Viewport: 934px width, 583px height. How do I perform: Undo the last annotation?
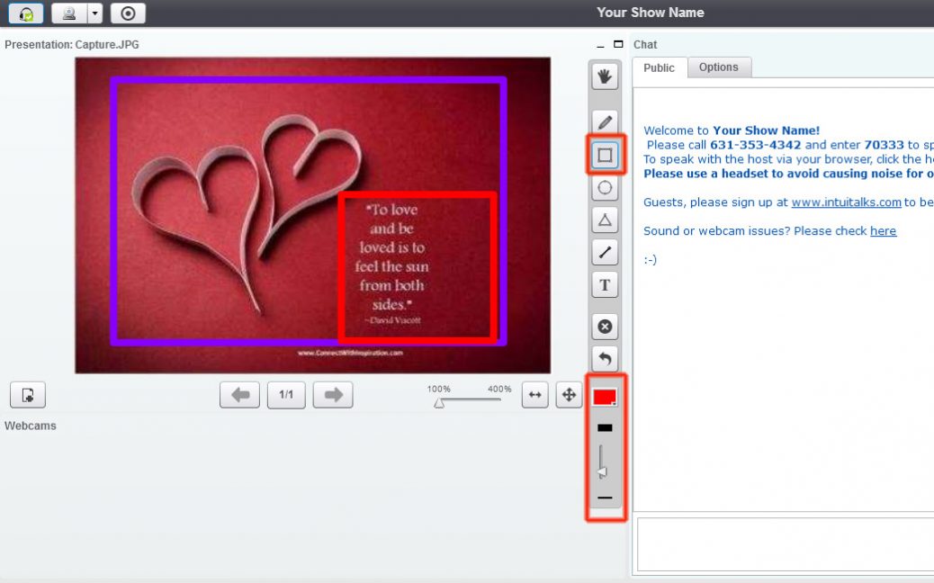[605, 358]
